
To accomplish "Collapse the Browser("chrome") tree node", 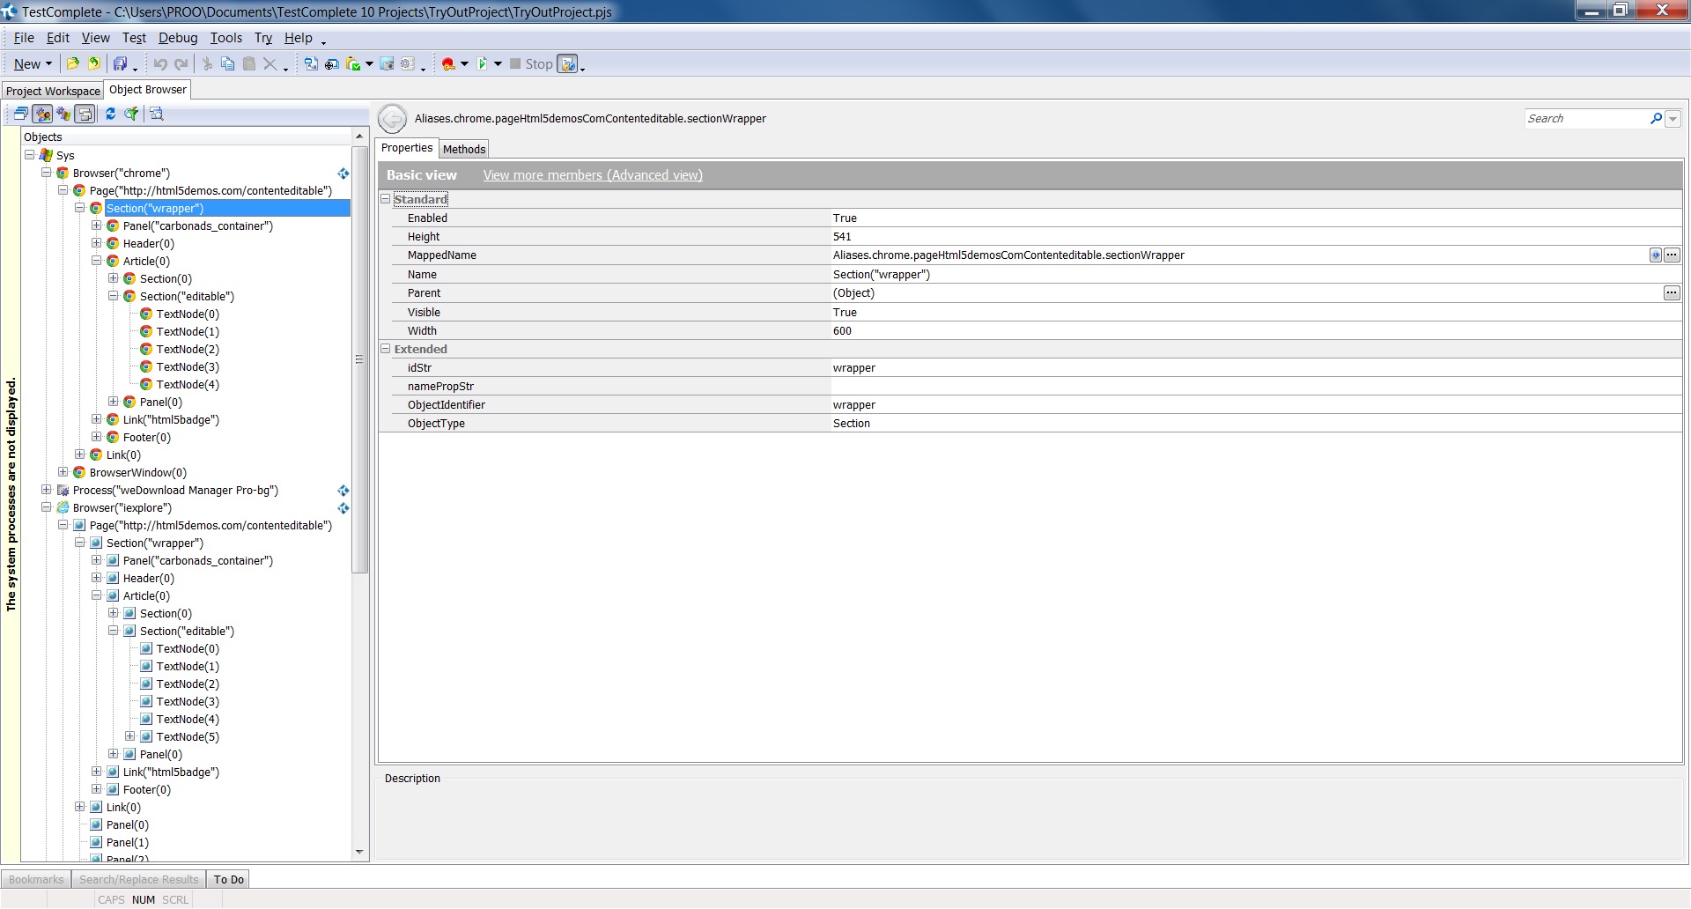I will click(x=47, y=173).
